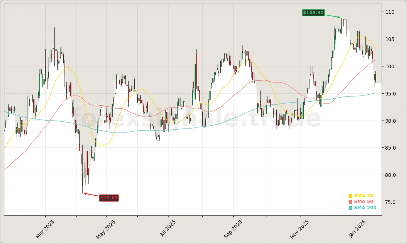
Task: Click the May 2025 x-axis label
Action: pos(106,229)
